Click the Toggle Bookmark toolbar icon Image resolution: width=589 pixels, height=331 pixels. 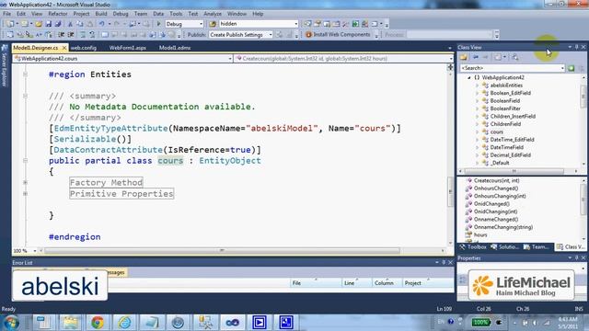(105, 35)
